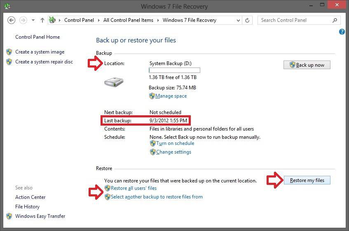Open Windows Easy Transfer
Viewport: 349px width, 231px height.
coord(40,216)
